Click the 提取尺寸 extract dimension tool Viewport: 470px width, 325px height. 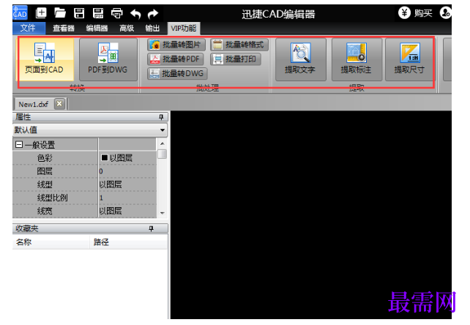(409, 59)
